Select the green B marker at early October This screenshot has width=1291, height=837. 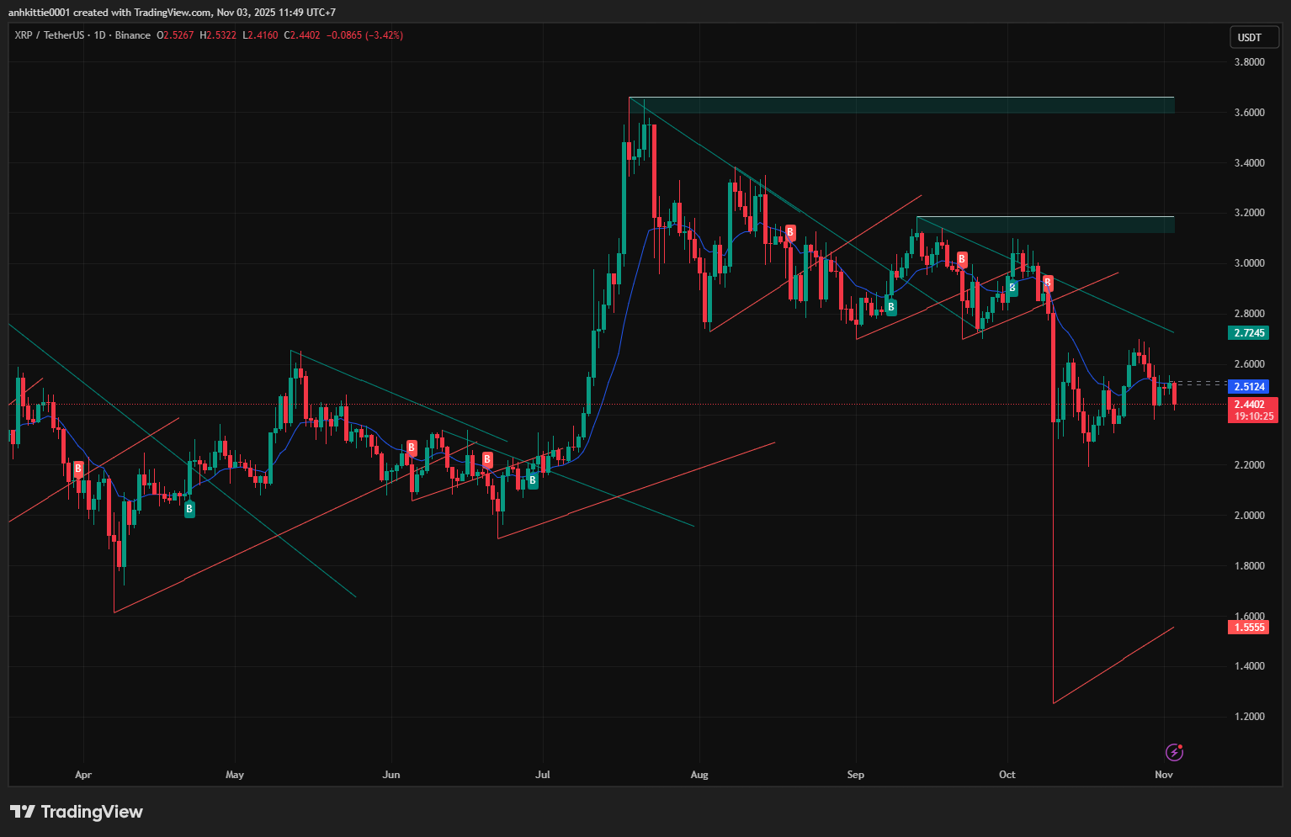click(1012, 288)
